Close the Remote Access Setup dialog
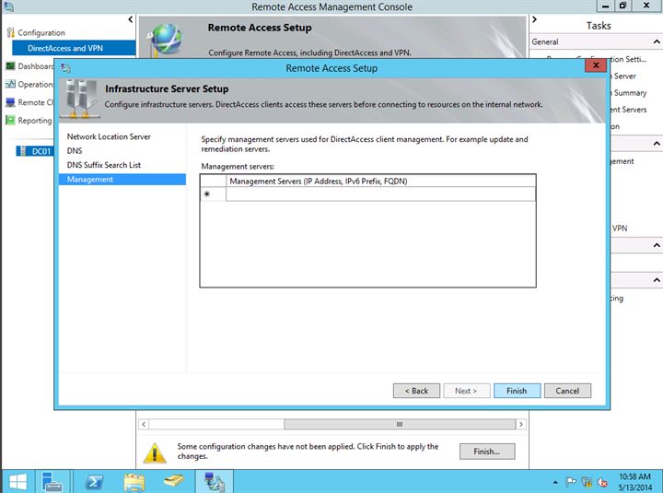Image resolution: width=663 pixels, height=493 pixels. [x=596, y=65]
